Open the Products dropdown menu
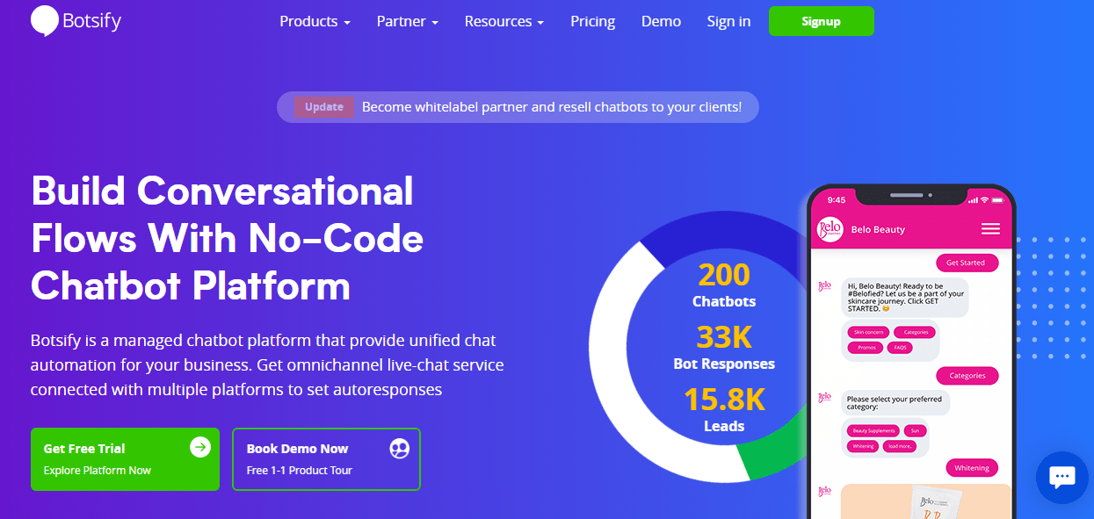This screenshot has height=519, width=1094. pos(315,21)
